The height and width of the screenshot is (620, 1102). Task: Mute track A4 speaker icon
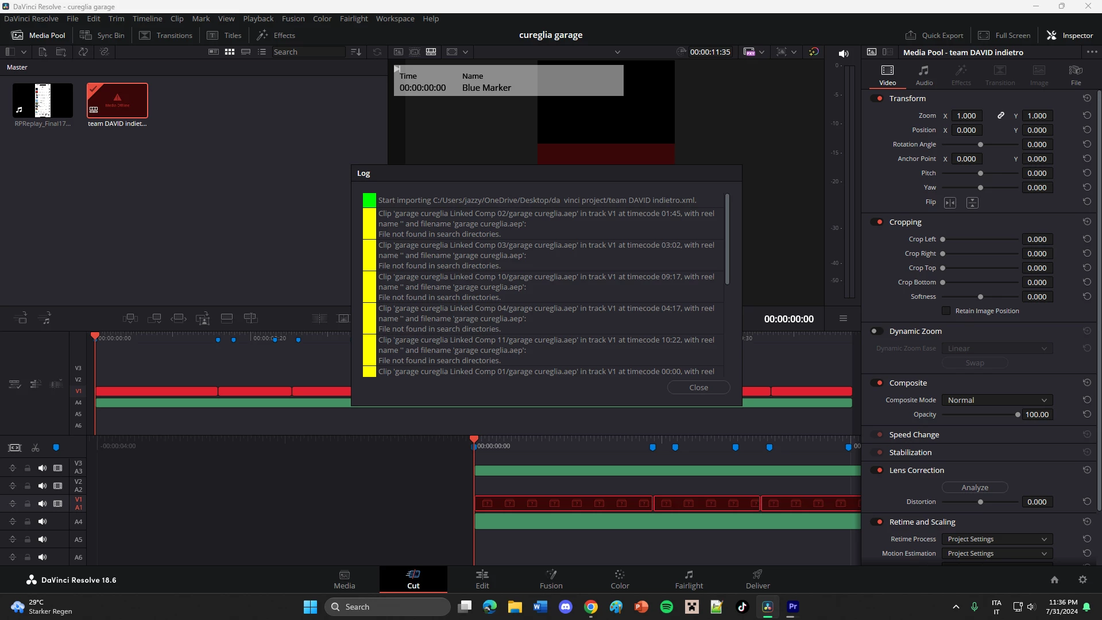coord(42,522)
